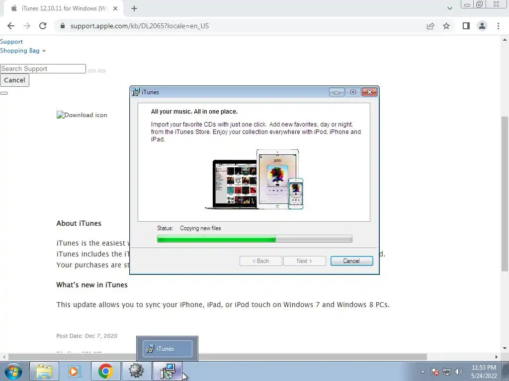Click the page Cancel button under search

(x=14, y=80)
